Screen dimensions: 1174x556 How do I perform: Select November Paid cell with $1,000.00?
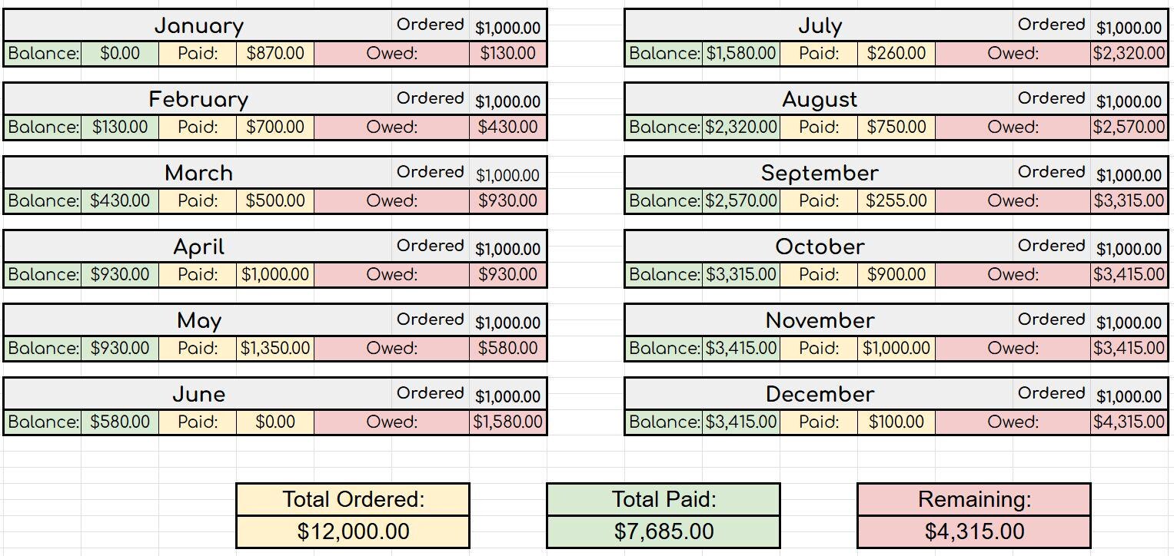(x=896, y=349)
